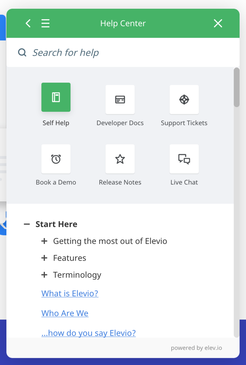Viewport: 246px width, 365px height.
Task: Click the Book a Demo clock icon
Action: 56,159
